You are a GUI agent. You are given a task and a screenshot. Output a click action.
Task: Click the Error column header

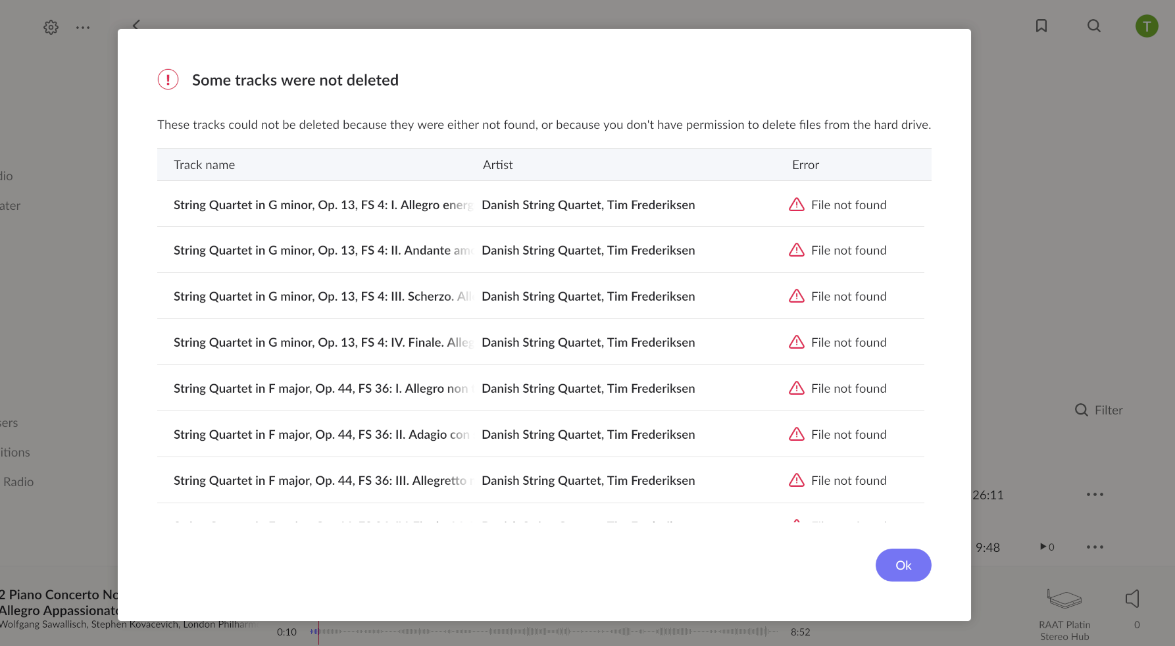805,165
